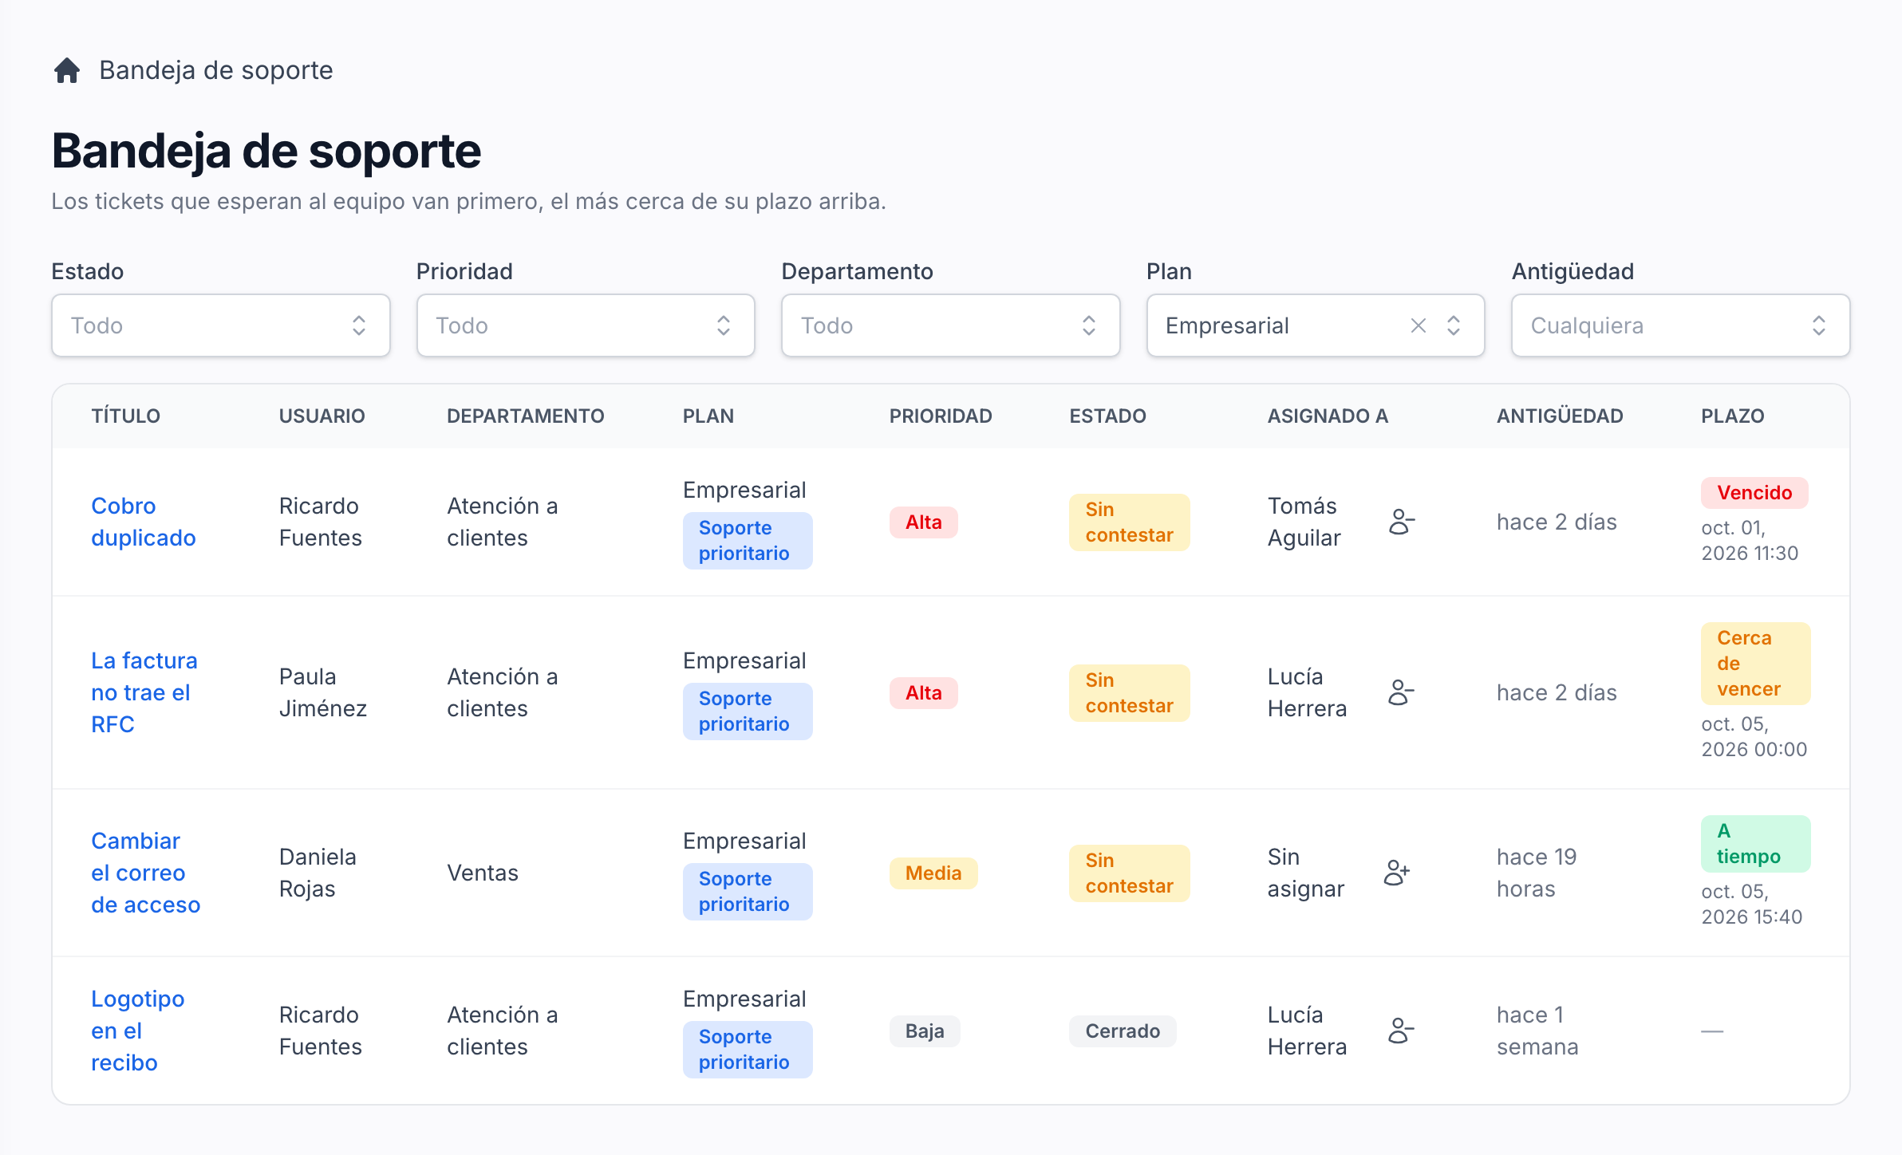Click the A tiempo badge

click(x=1756, y=844)
